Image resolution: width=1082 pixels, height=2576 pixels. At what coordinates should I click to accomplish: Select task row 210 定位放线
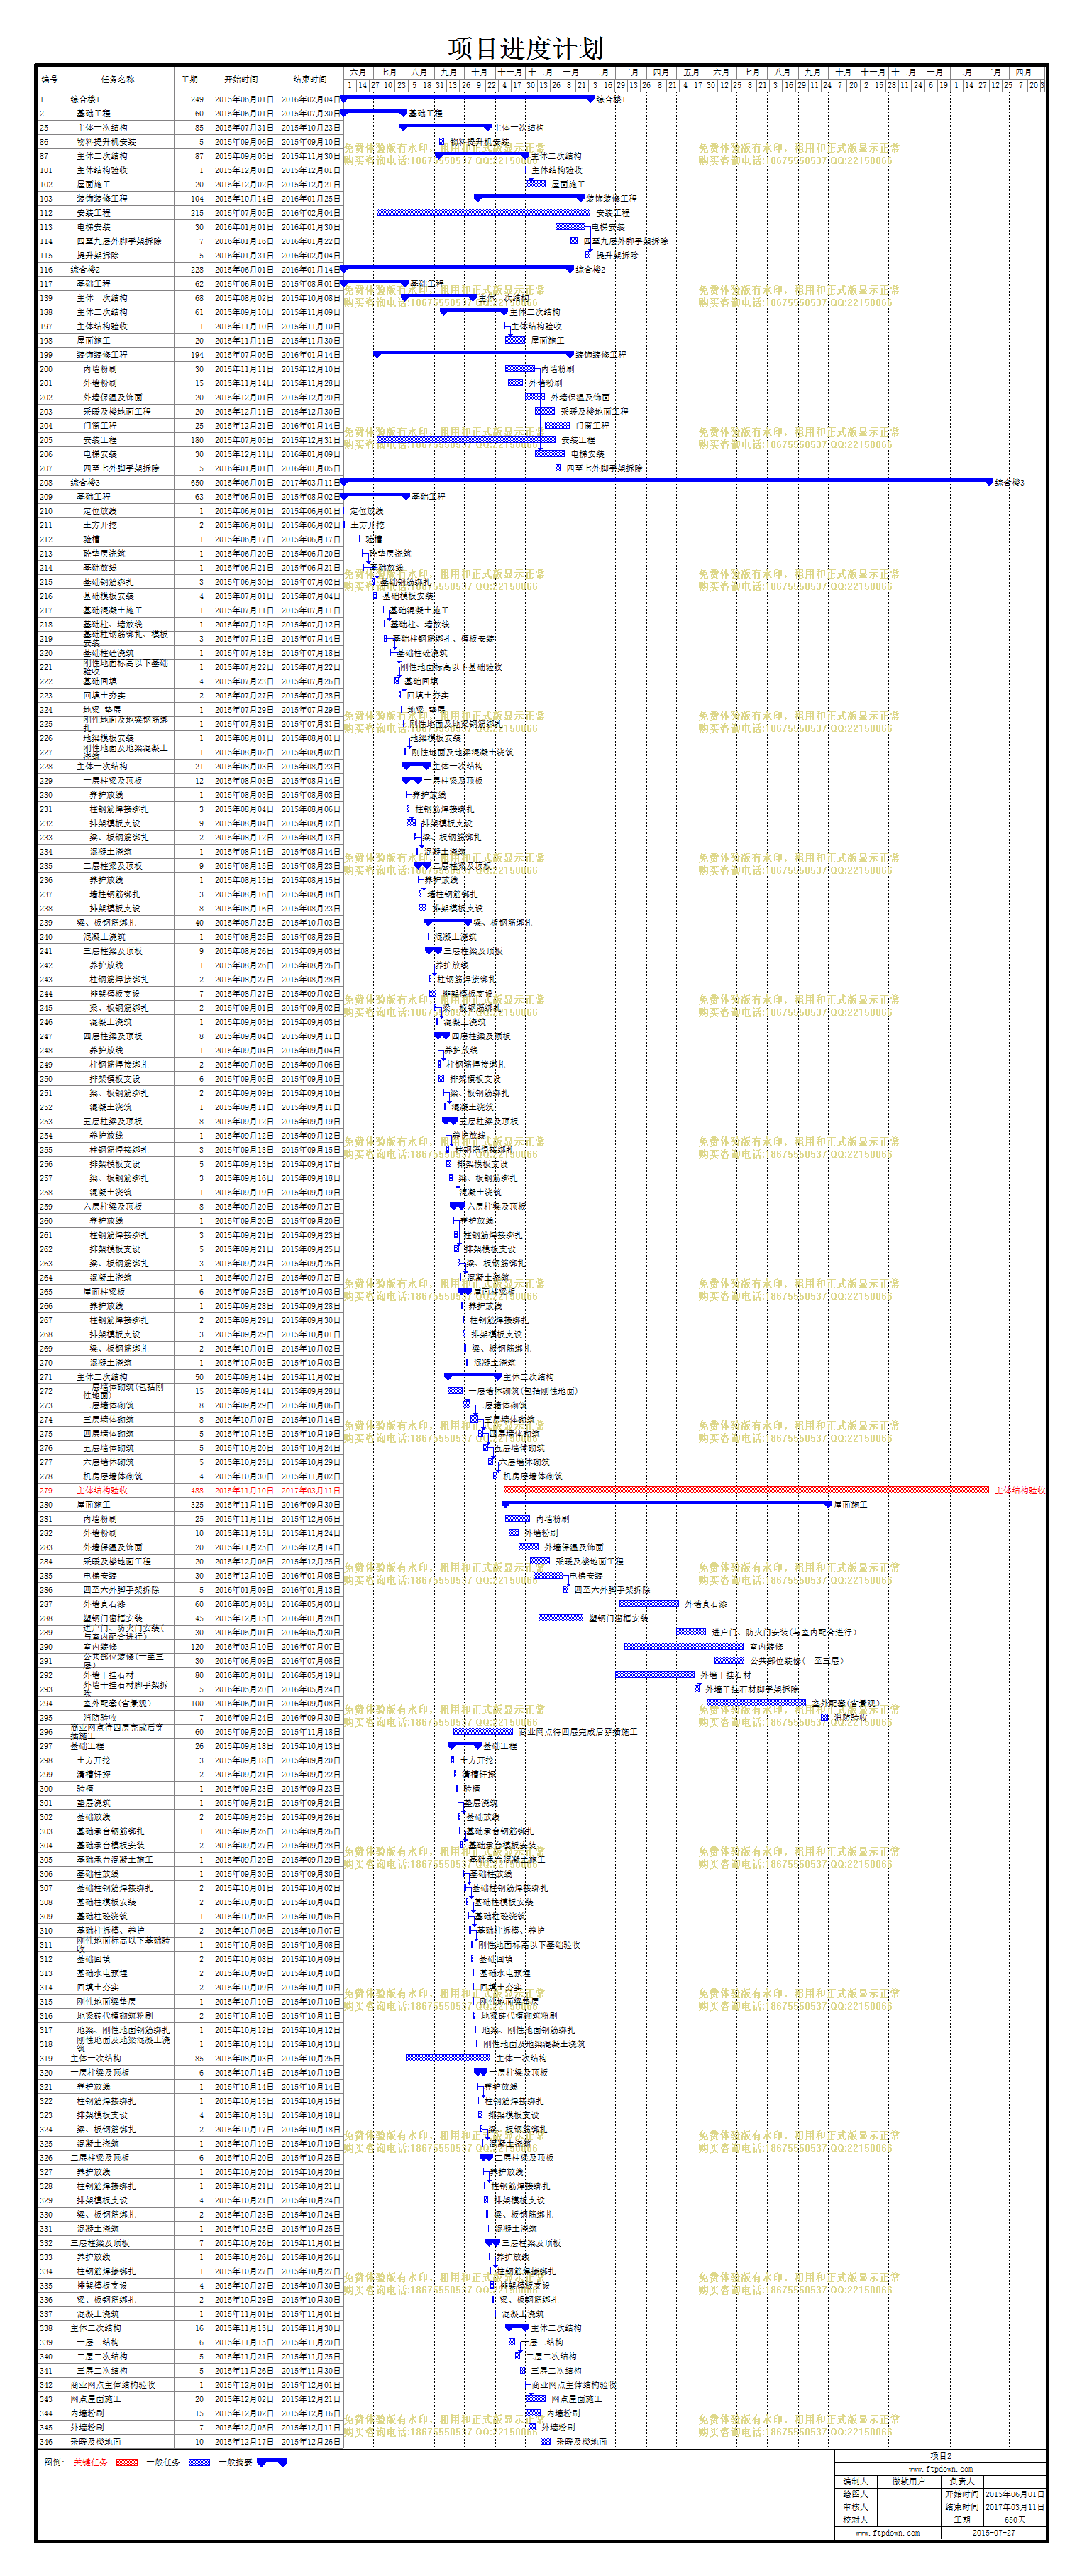(x=190, y=510)
